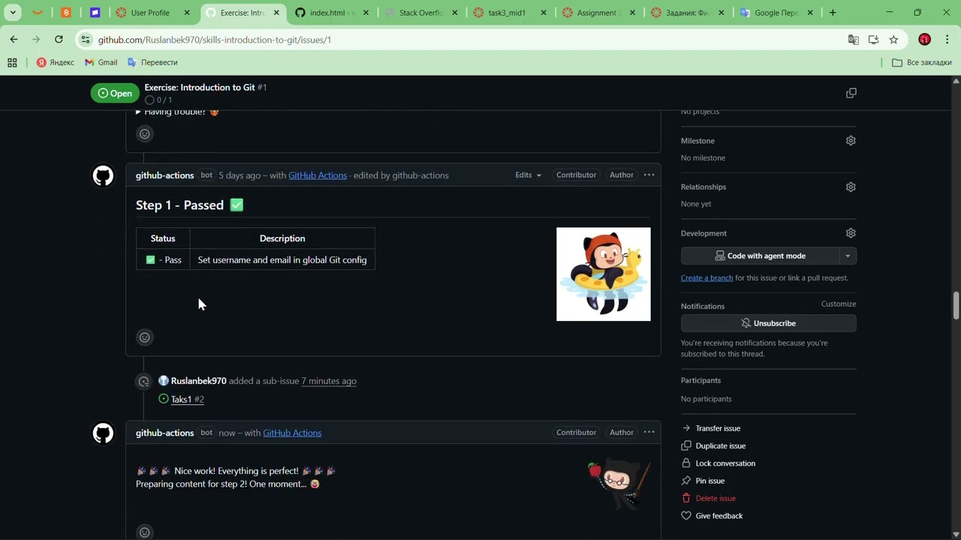The height and width of the screenshot is (540, 961).
Task: Click 7 minutes ago timestamp
Action: (x=329, y=381)
